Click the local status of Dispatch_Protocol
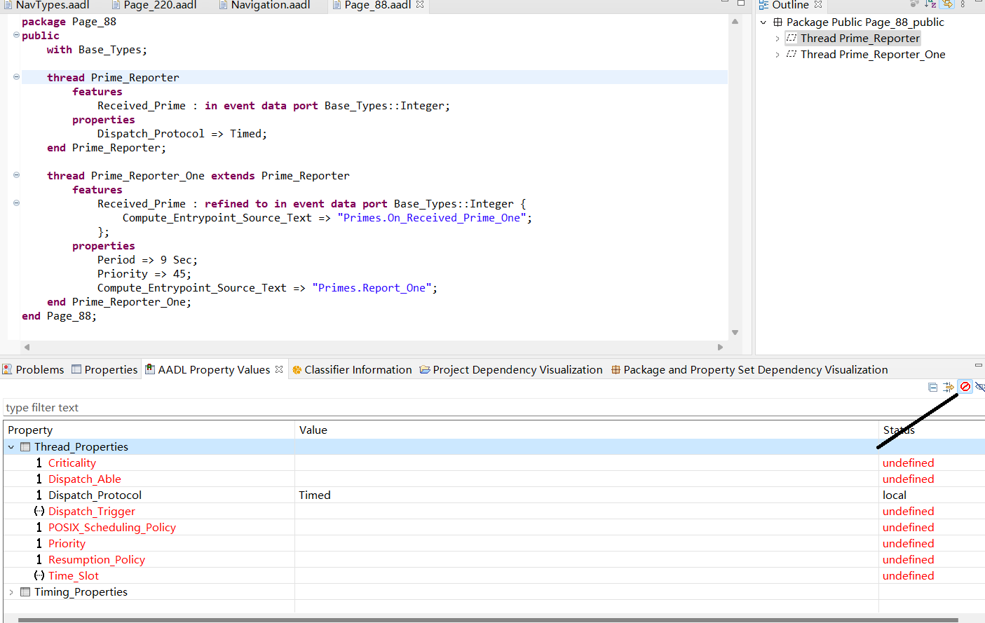Viewport: 985px width, 623px height. click(x=895, y=495)
